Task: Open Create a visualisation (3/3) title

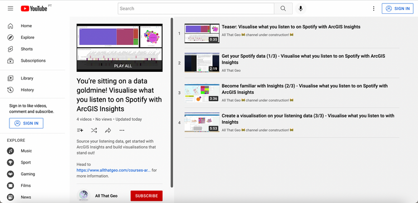Action: pos(308,119)
